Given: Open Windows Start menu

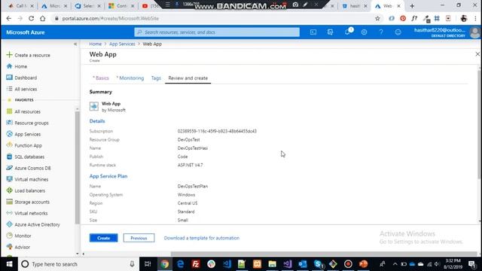Looking at the screenshot, I should point(9,264).
